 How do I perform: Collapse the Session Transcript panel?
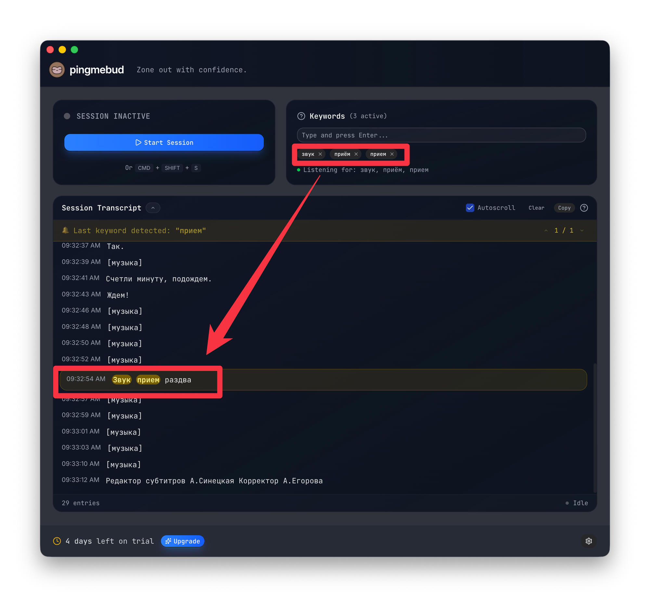click(x=153, y=208)
